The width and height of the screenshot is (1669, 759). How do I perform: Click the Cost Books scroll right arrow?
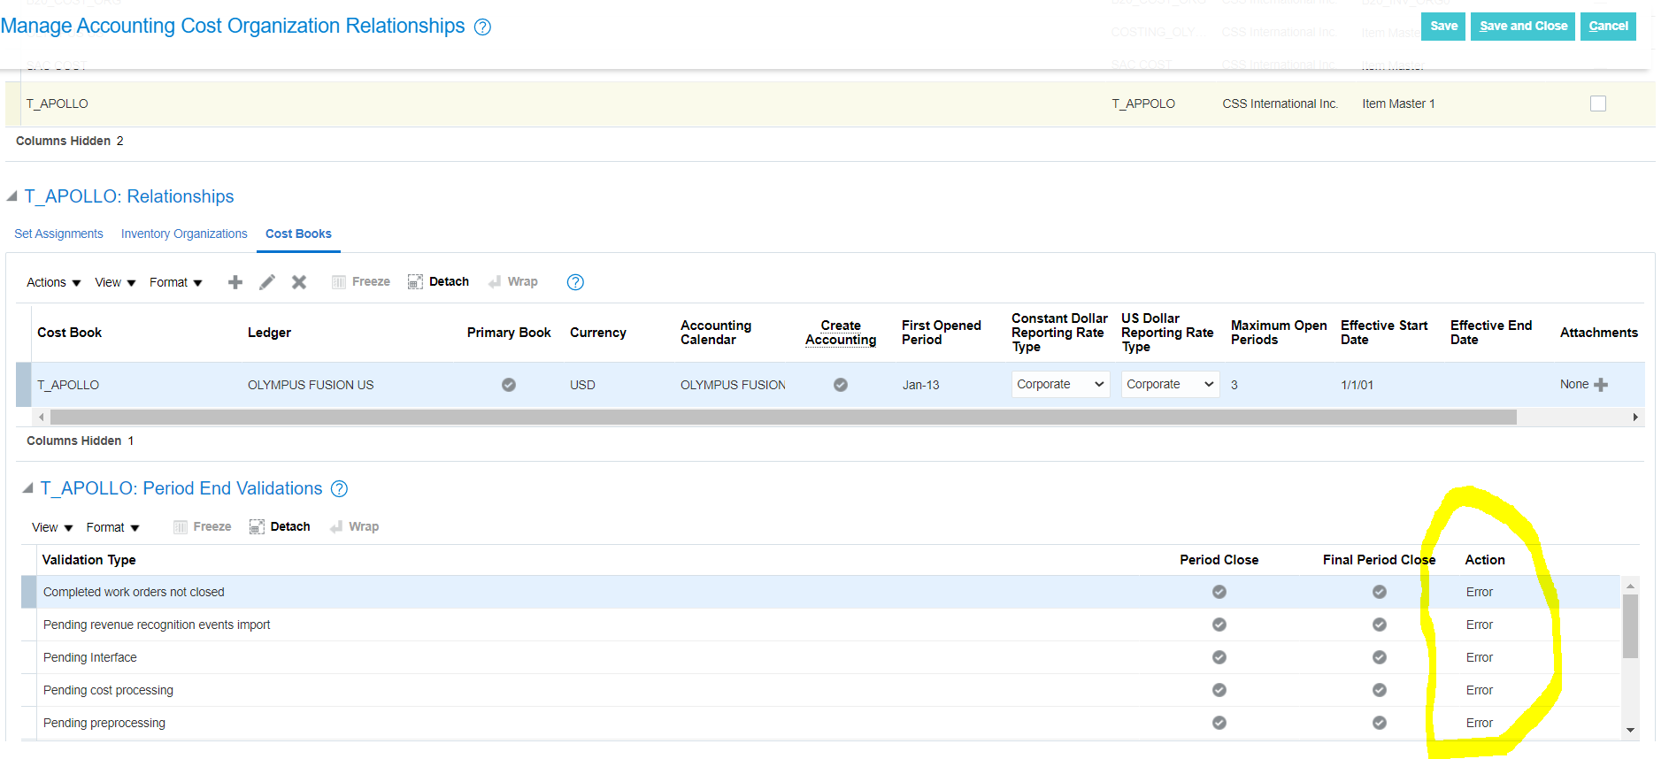tap(1635, 417)
